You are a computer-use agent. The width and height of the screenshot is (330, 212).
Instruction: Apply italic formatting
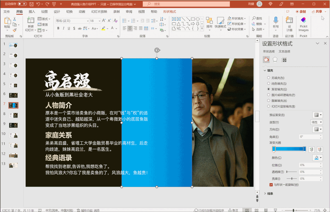click(x=63, y=28)
